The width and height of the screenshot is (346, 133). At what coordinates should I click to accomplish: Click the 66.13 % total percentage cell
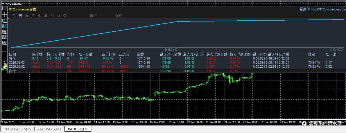click(107, 71)
